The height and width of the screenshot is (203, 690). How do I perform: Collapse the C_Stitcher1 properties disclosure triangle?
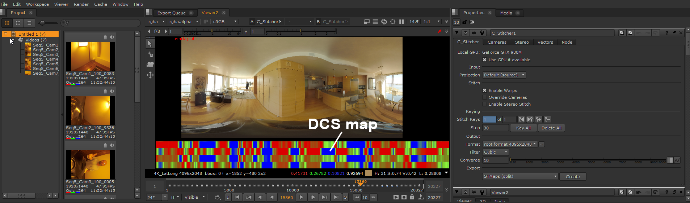click(457, 33)
